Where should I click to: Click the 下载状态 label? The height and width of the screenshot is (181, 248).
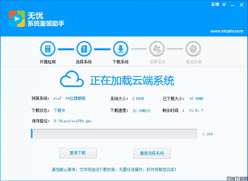(x=41, y=110)
